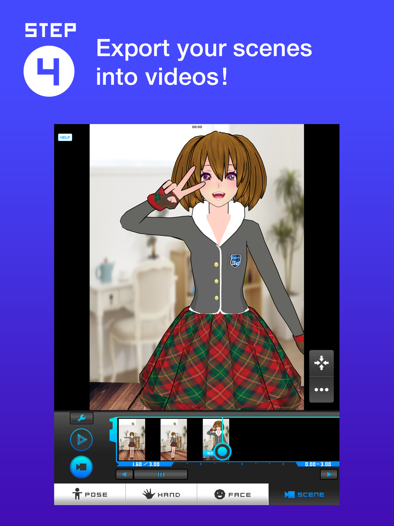
Task: Tap the video export record button
Action: click(82, 467)
